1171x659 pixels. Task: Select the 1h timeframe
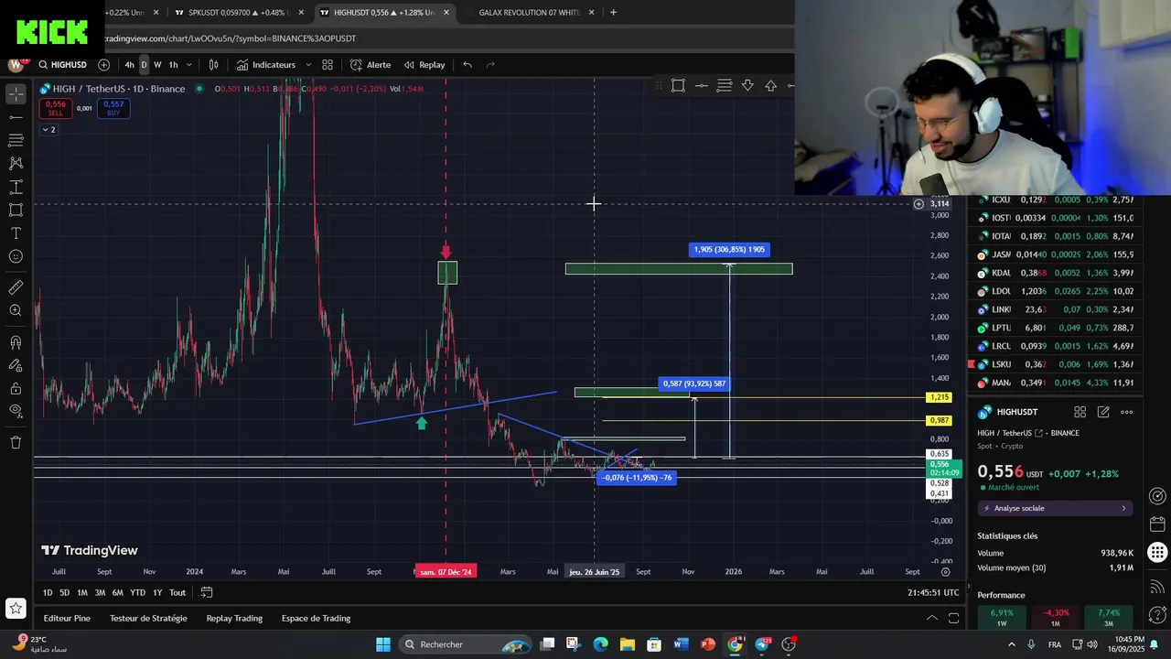click(173, 65)
